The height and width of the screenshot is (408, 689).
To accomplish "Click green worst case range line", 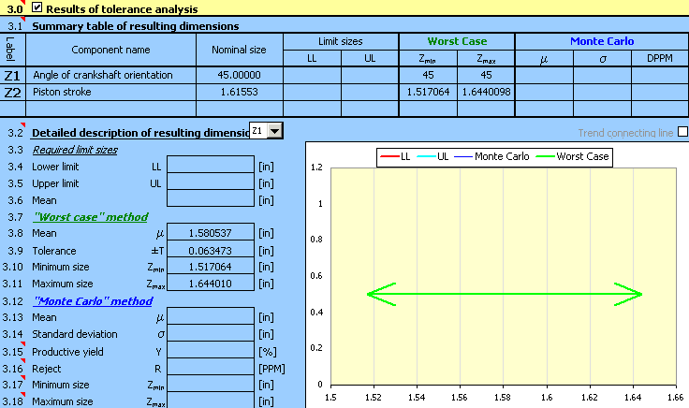I will (505, 294).
